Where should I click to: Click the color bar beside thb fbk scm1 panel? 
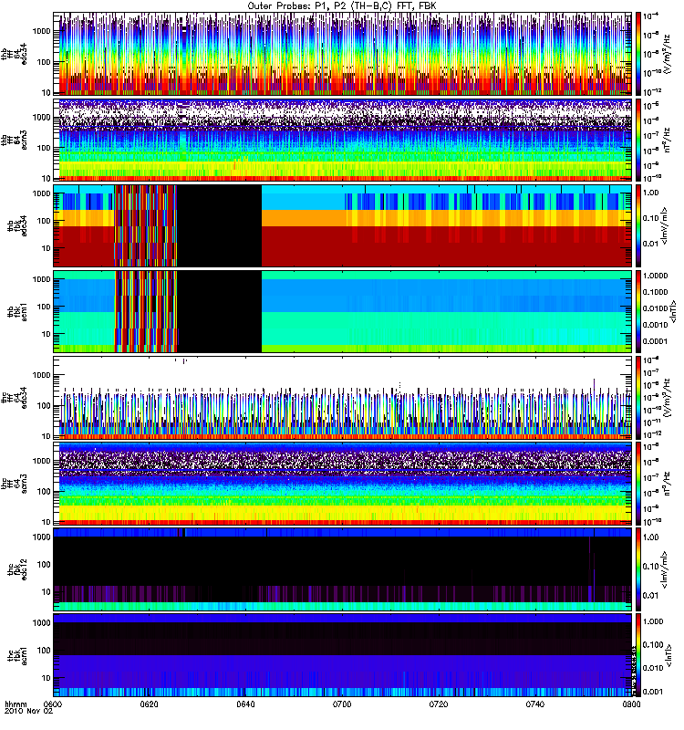(637, 311)
